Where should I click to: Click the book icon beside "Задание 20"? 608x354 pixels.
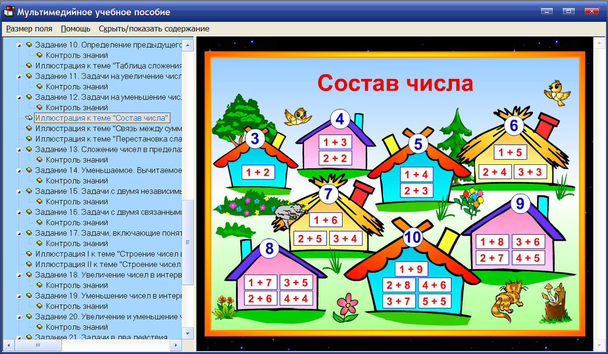(29, 317)
